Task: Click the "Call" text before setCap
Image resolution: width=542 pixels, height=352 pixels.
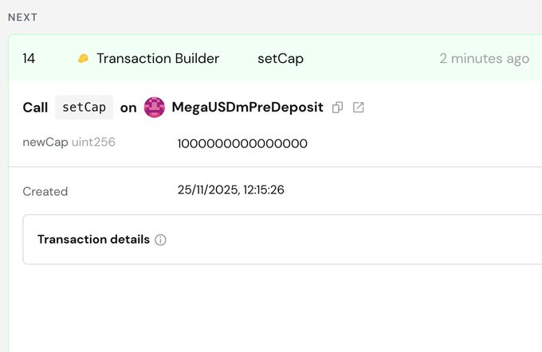Action: [x=35, y=108]
